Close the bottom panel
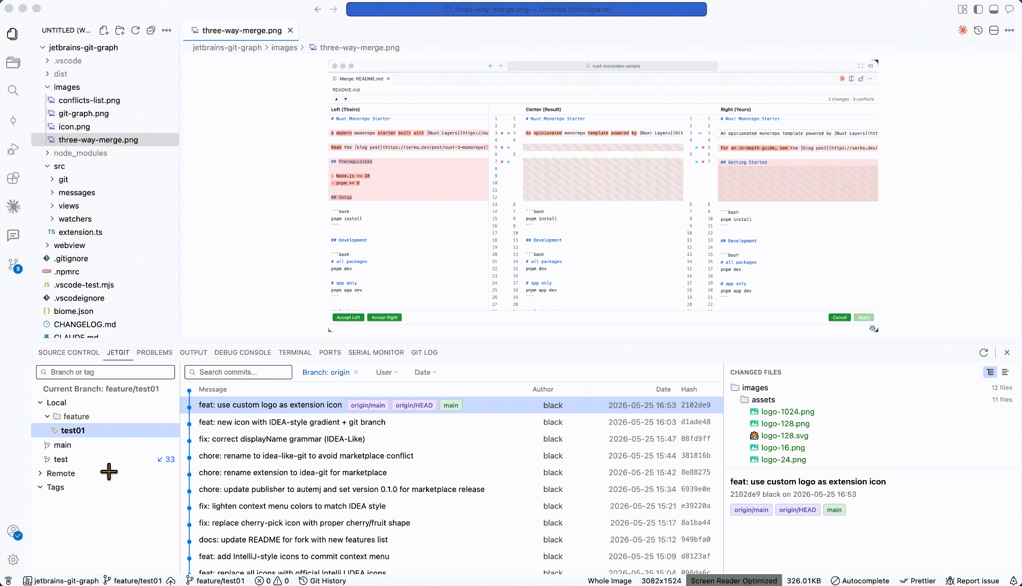The height and width of the screenshot is (586, 1022). tap(1007, 353)
